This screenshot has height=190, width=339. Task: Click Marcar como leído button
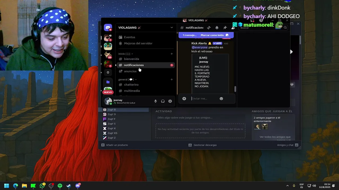point(215,35)
